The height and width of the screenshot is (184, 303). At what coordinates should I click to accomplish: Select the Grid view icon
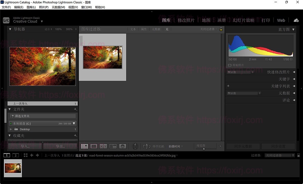[84, 146]
